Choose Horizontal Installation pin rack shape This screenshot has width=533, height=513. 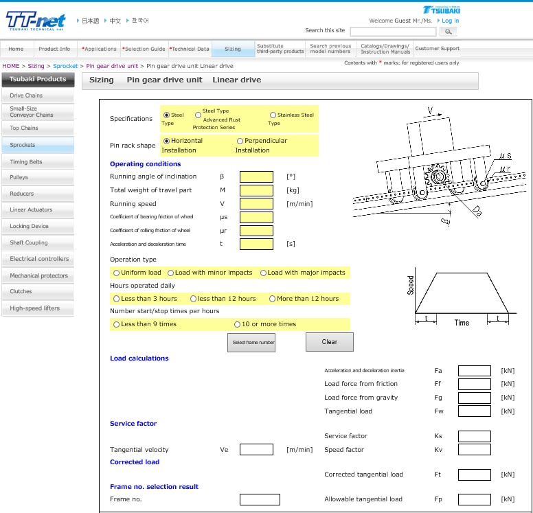[x=166, y=141]
